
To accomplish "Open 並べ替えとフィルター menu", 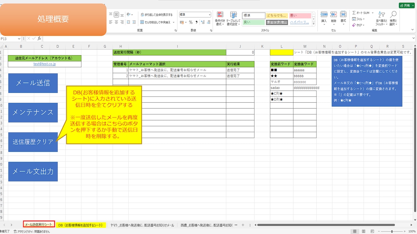I will pos(381,19).
